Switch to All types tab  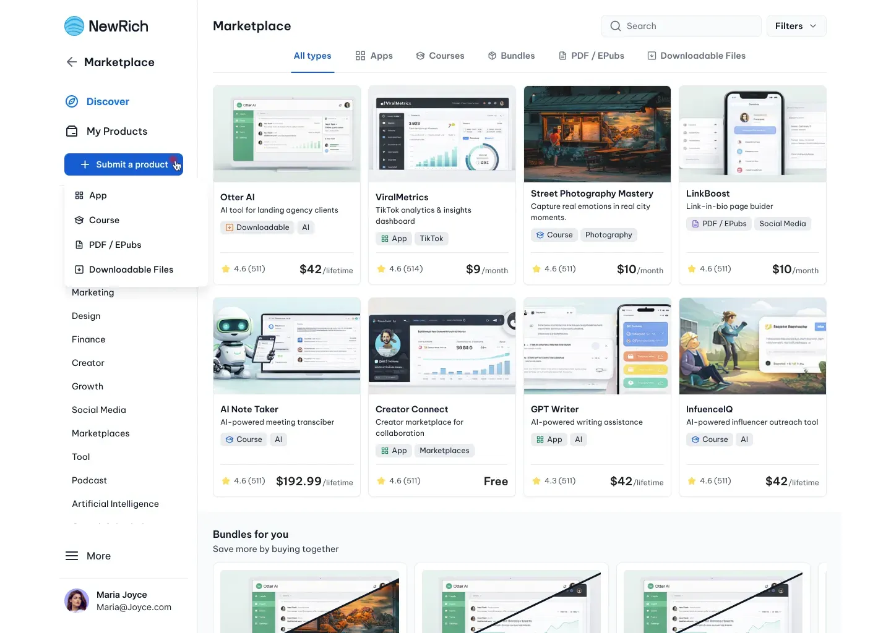click(312, 56)
